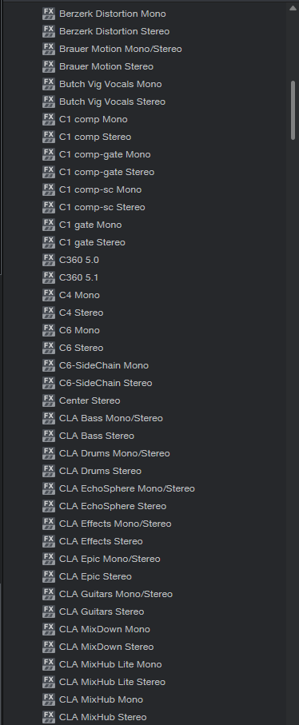
Task: Select CLA Drums Stereo entry
Action: 100,471
